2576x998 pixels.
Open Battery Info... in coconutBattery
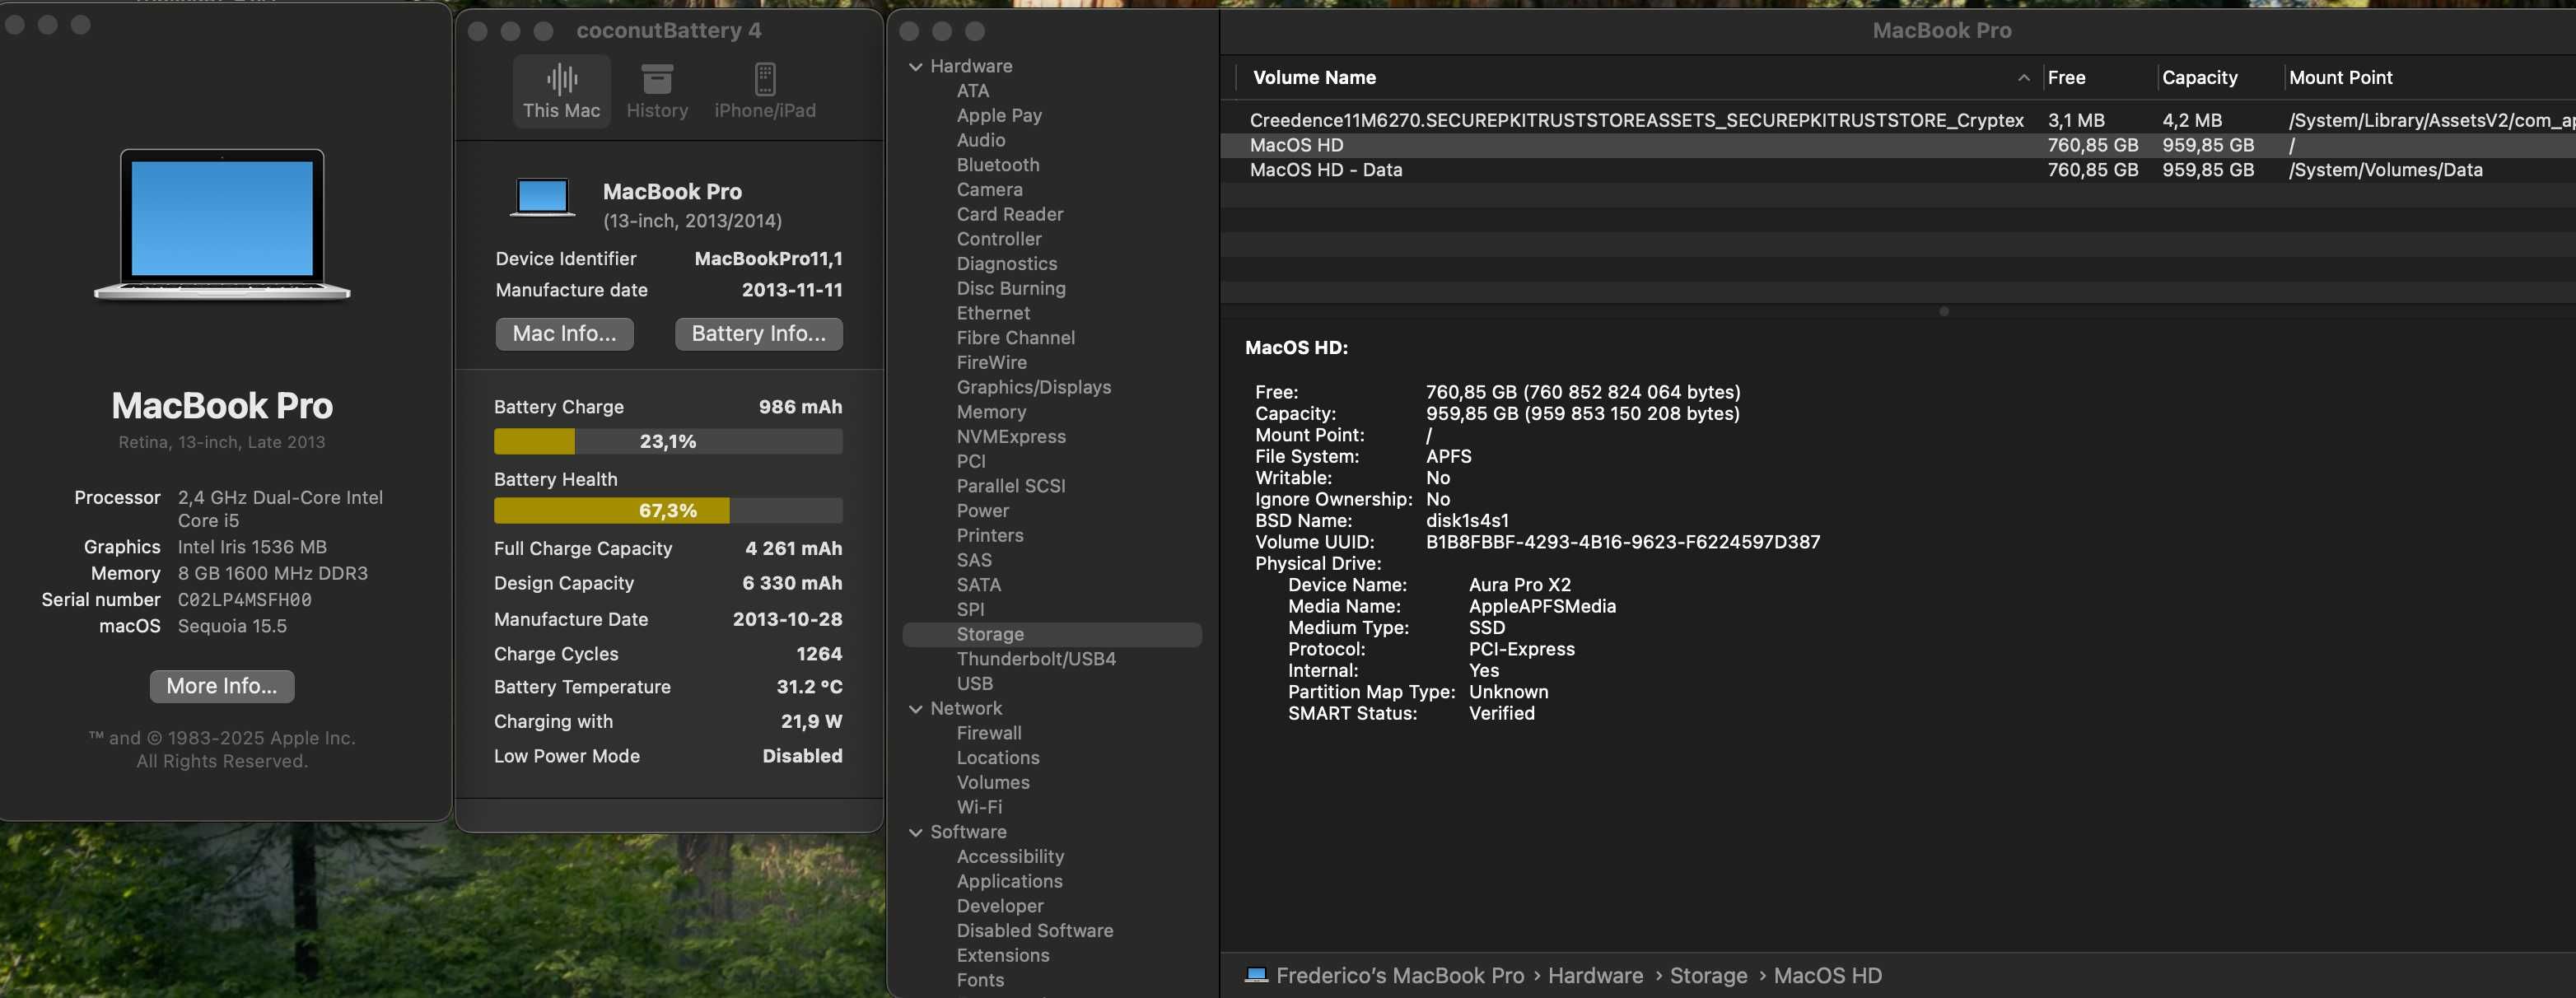point(758,334)
